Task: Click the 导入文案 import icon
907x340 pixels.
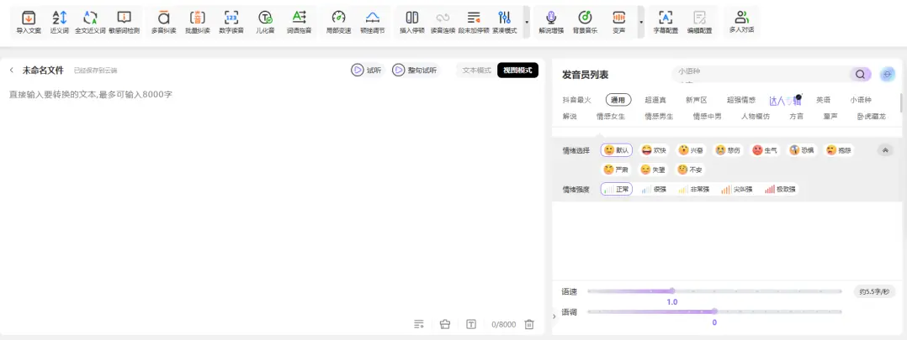Action: (x=29, y=21)
